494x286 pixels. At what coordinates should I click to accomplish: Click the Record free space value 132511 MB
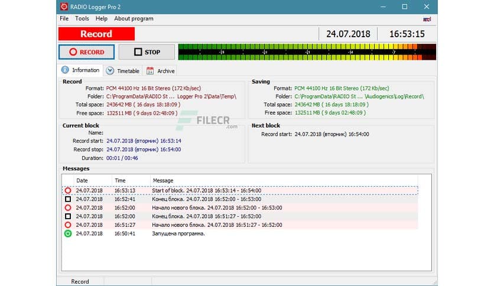pos(142,113)
